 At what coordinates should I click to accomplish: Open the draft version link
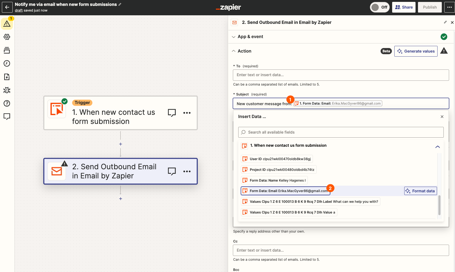tap(19, 10)
